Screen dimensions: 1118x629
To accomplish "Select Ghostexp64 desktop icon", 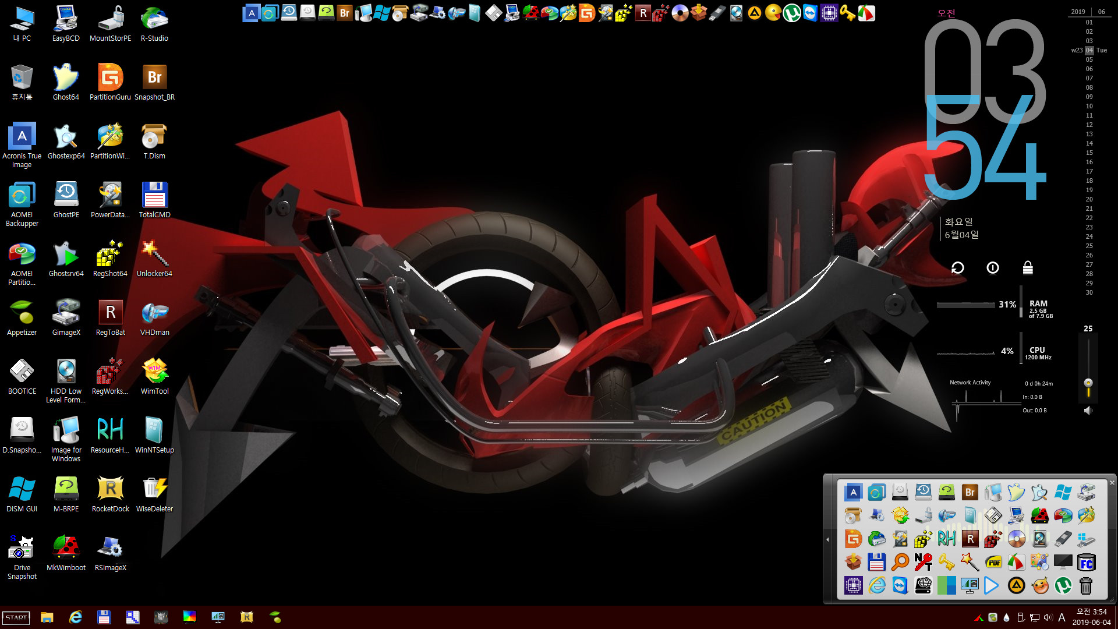I will pos(66,142).
